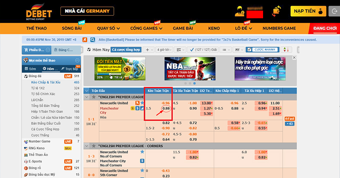Collapse the Mọi môn thể thao panel
Screen dimensions: 340x178
[77, 60]
